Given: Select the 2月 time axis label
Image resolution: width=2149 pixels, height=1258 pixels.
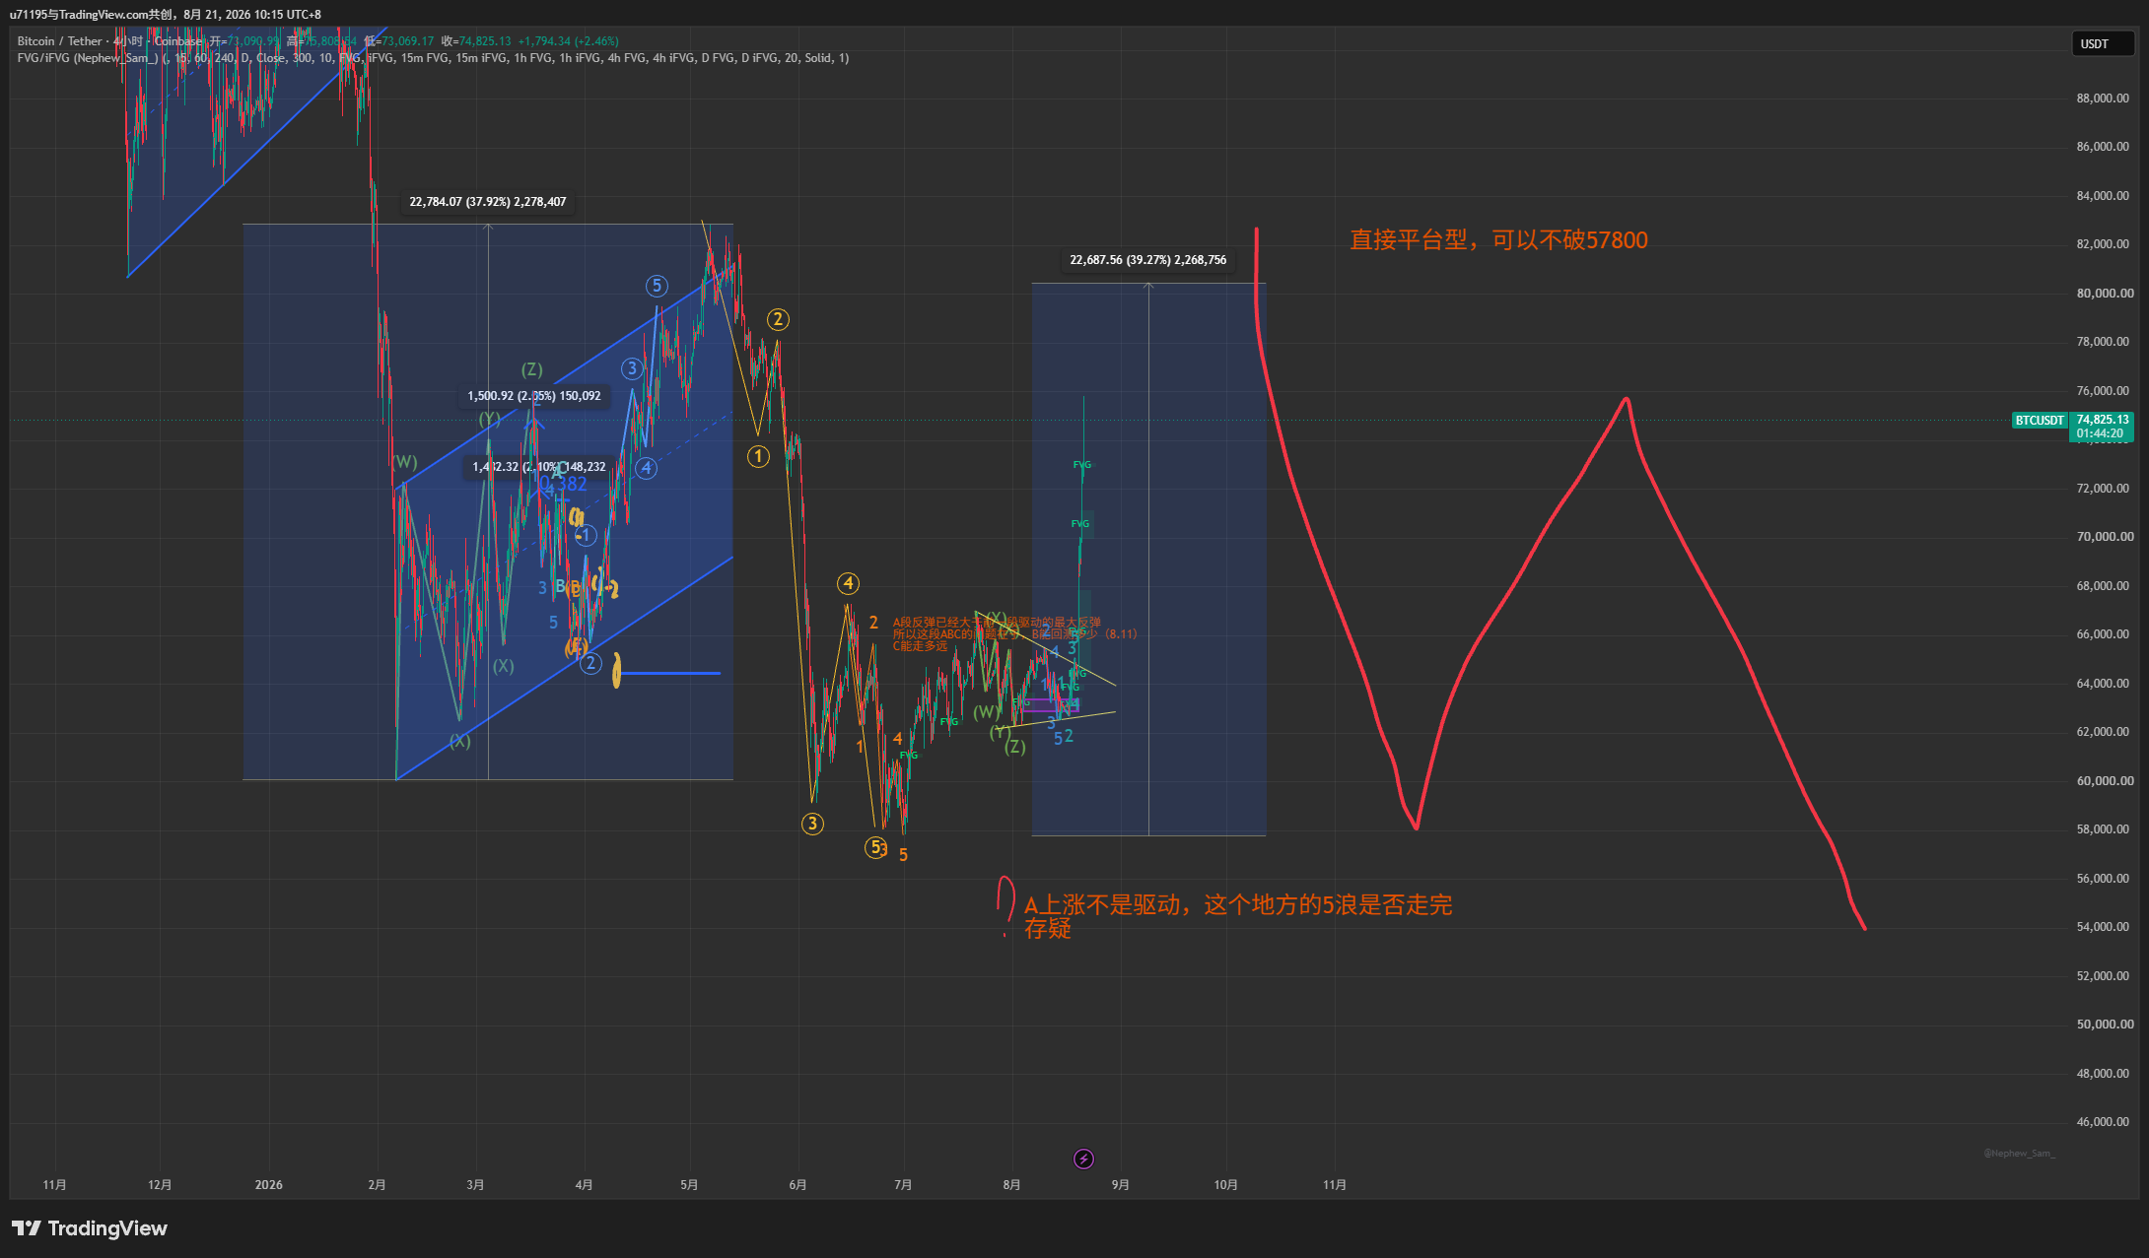Looking at the screenshot, I should pos(377,1185).
